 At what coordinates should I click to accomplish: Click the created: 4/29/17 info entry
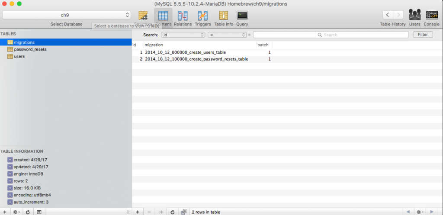coord(27,160)
